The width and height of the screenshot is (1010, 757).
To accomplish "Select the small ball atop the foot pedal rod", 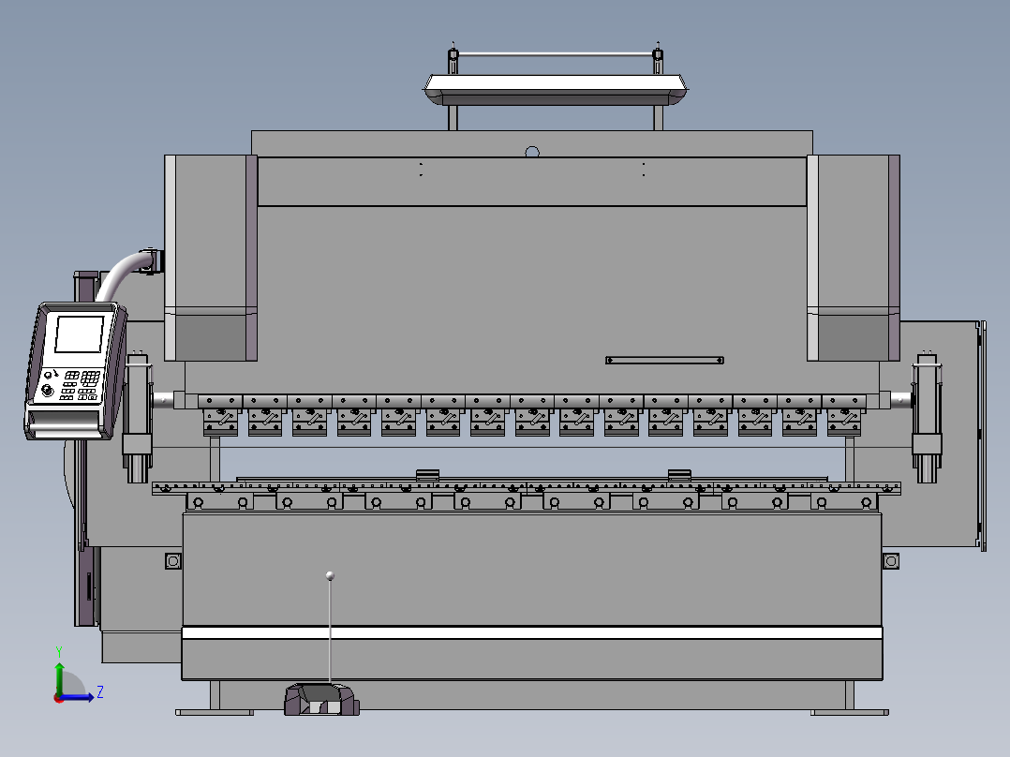I will (331, 575).
